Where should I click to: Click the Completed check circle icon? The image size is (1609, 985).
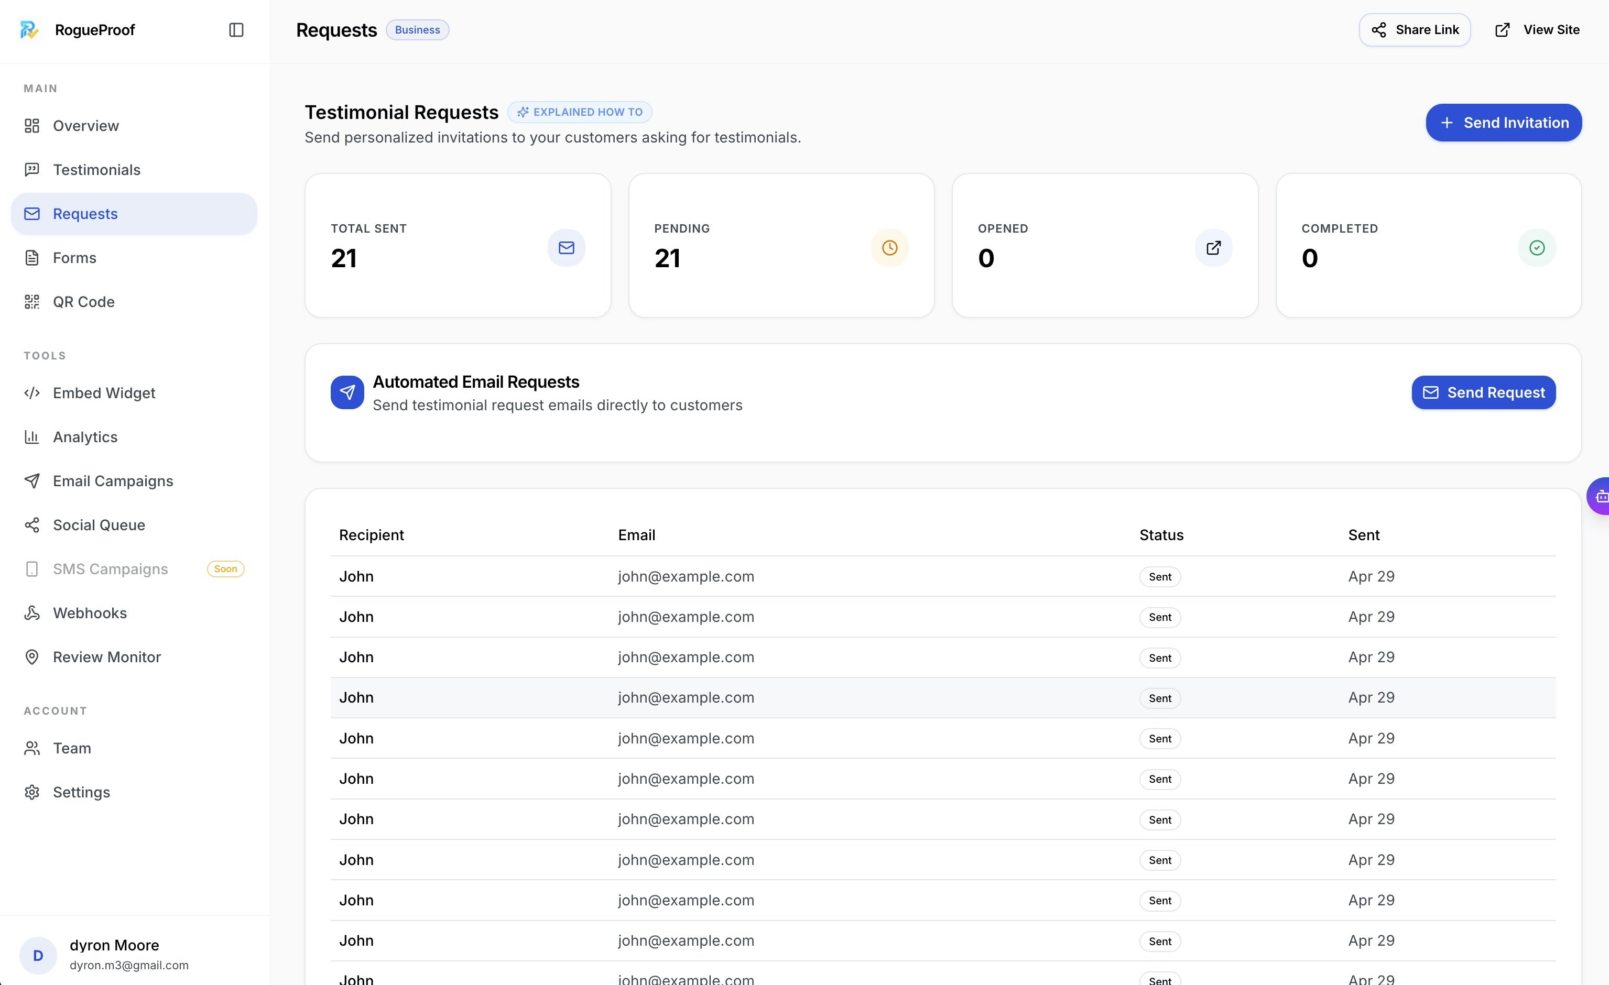[1537, 248]
